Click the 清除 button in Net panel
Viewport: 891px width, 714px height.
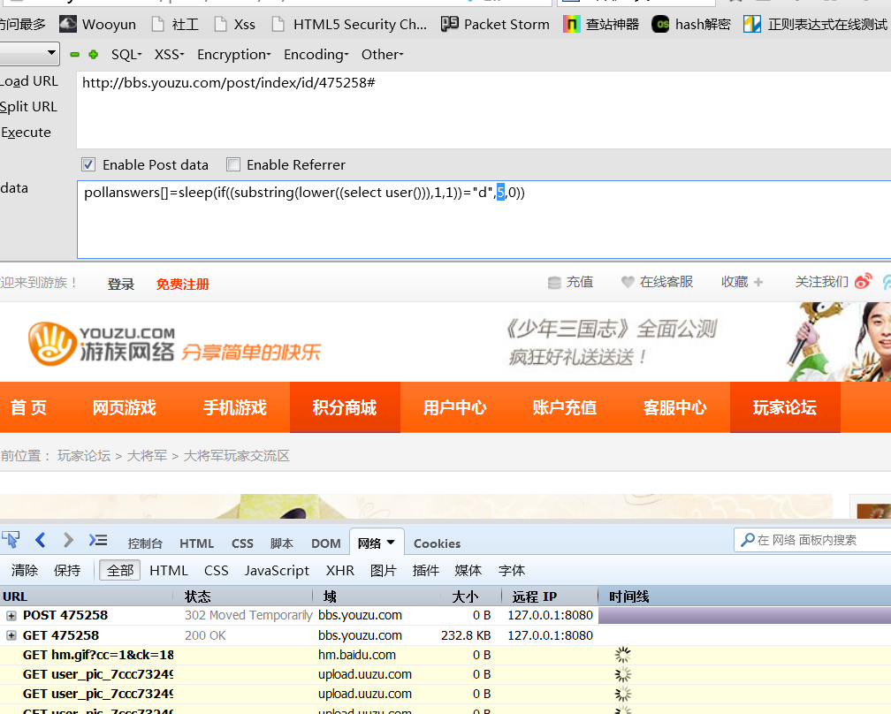25,570
